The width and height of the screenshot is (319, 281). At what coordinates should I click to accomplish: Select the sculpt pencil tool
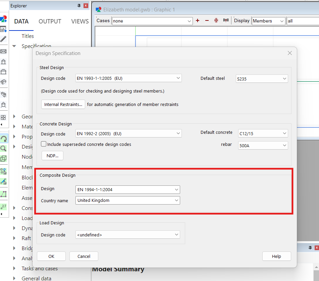point(4,39)
